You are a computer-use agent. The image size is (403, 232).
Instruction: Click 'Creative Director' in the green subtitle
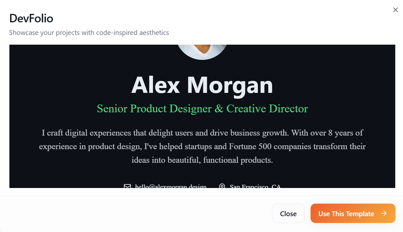267,109
